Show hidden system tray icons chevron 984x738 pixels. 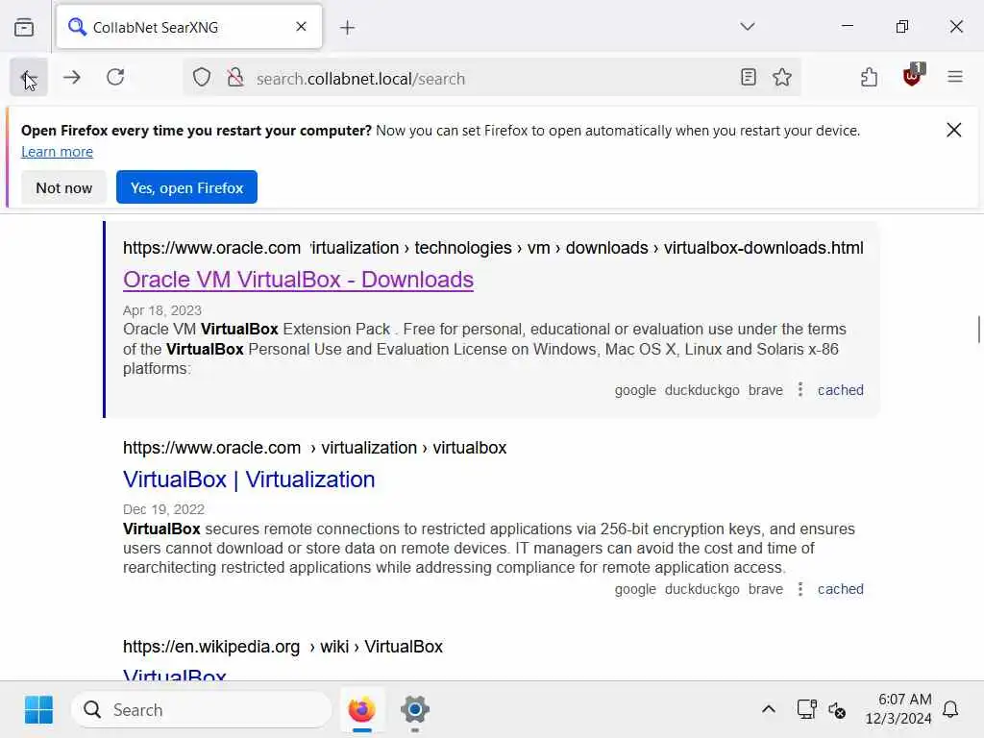pos(768,709)
